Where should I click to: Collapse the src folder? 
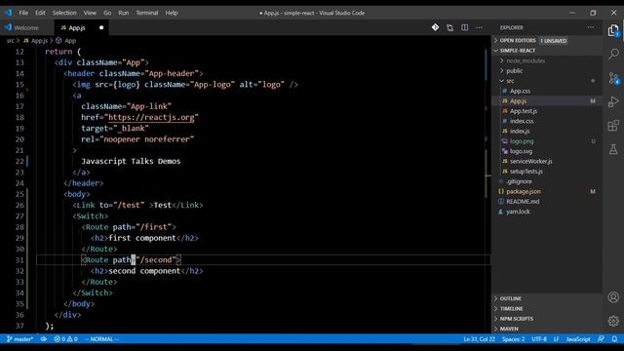(x=510, y=81)
